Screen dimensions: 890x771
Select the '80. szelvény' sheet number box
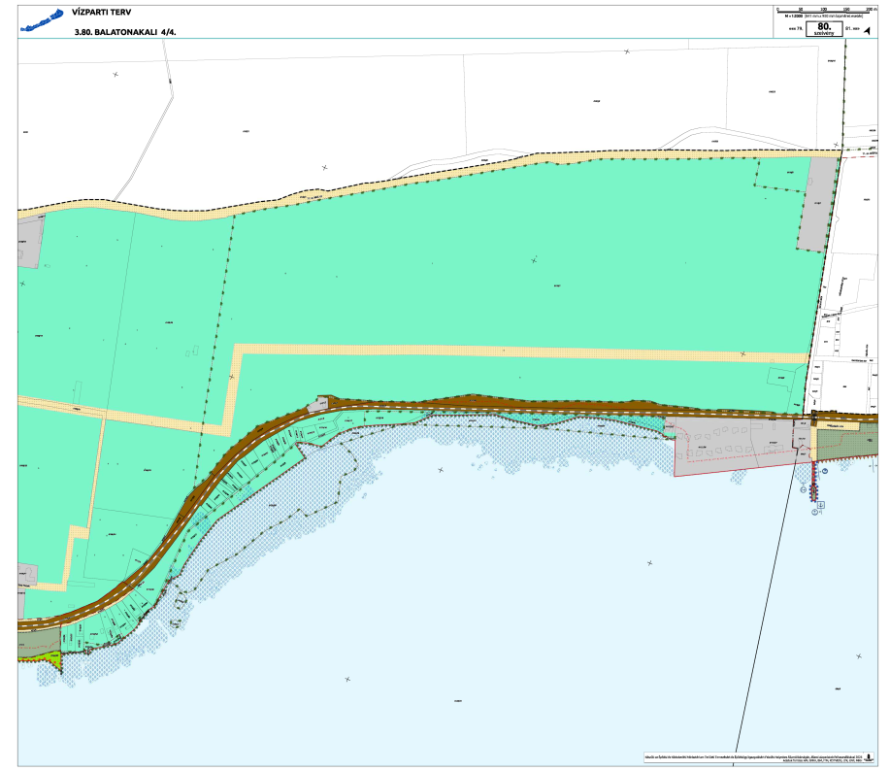[x=823, y=29]
